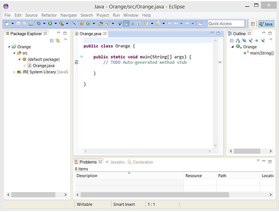Toggle Hide Non-Public Members in Outline
The width and height of the screenshot is (279, 212).
[256, 41]
